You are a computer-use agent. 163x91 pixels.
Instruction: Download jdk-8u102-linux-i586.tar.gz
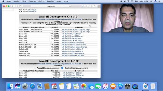click(73, 75)
